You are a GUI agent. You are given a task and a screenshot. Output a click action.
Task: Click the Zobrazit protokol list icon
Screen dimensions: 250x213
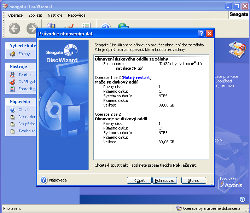point(12,89)
